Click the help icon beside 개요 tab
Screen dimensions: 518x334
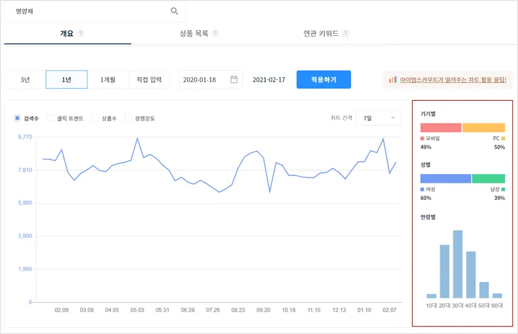pos(81,33)
